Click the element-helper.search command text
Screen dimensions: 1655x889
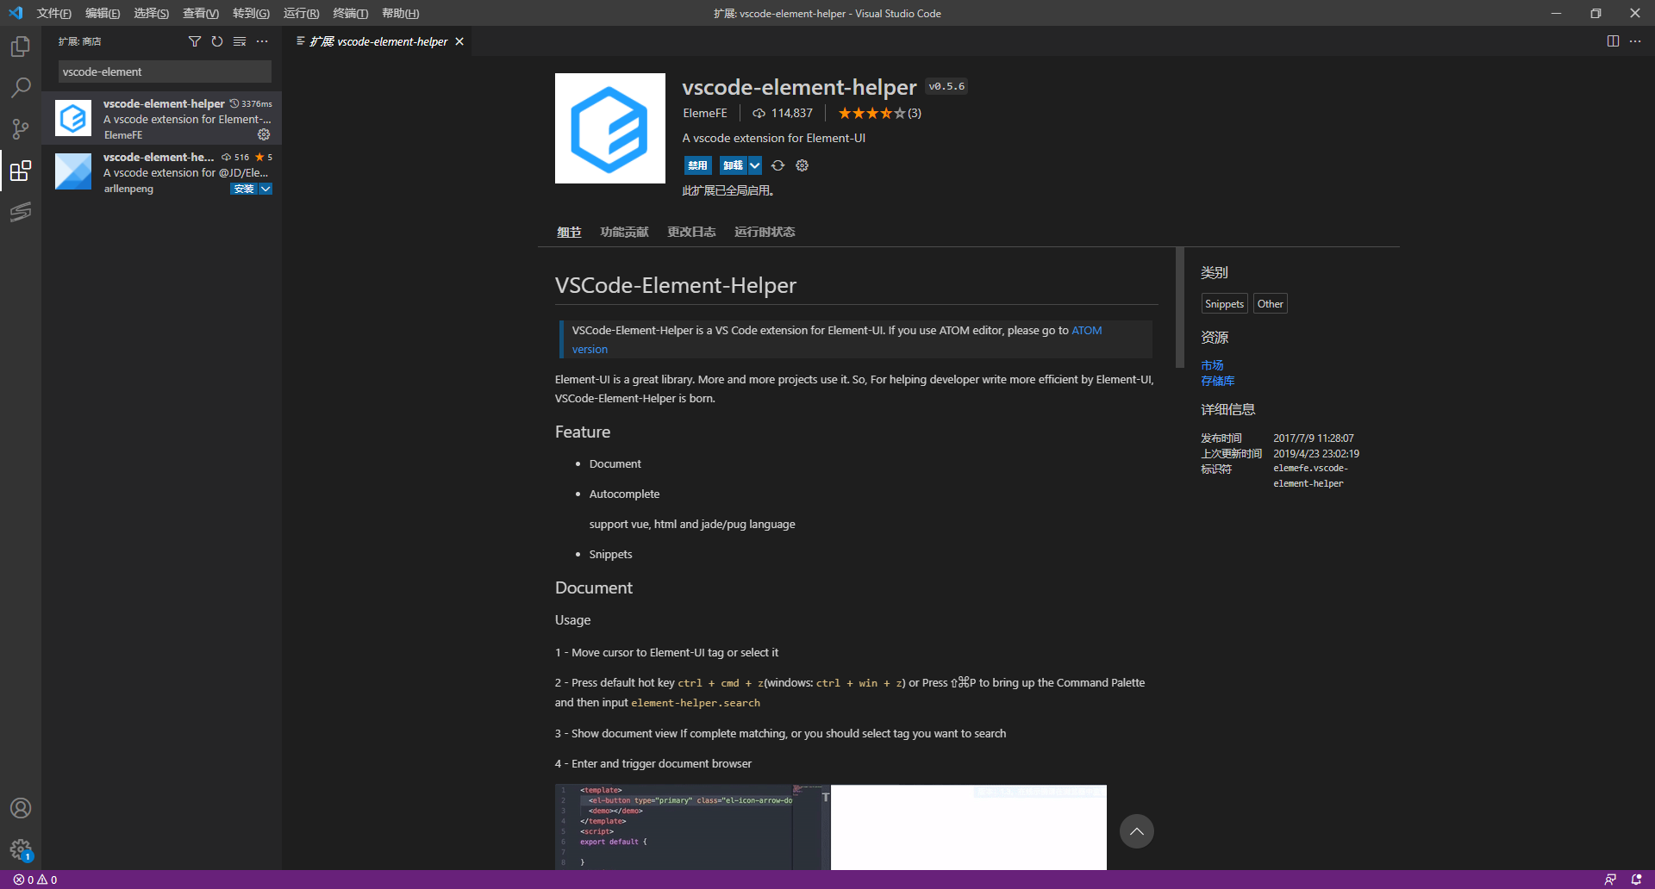696,703
